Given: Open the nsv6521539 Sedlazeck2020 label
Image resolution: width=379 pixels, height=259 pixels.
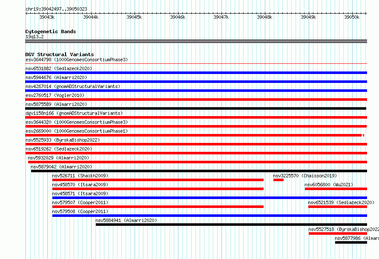Looking at the screenshot, I should point(341,202).
